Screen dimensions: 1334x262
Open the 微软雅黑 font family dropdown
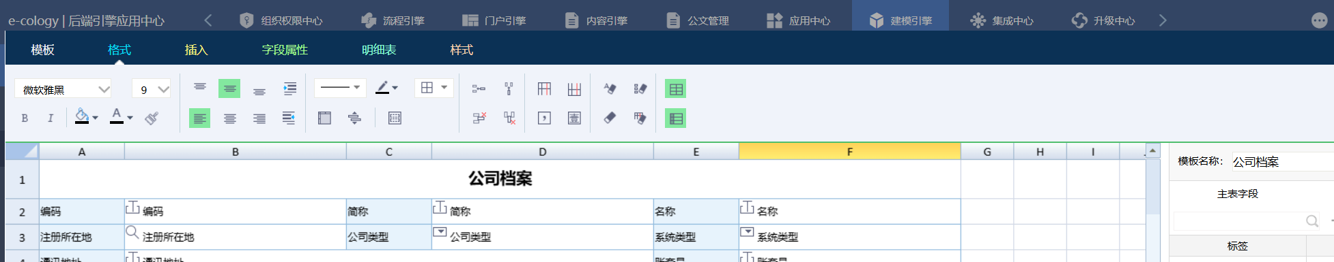pos(63,89)
